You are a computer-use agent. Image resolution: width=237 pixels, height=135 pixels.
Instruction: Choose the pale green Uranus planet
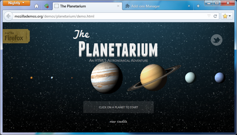[190, 77]
